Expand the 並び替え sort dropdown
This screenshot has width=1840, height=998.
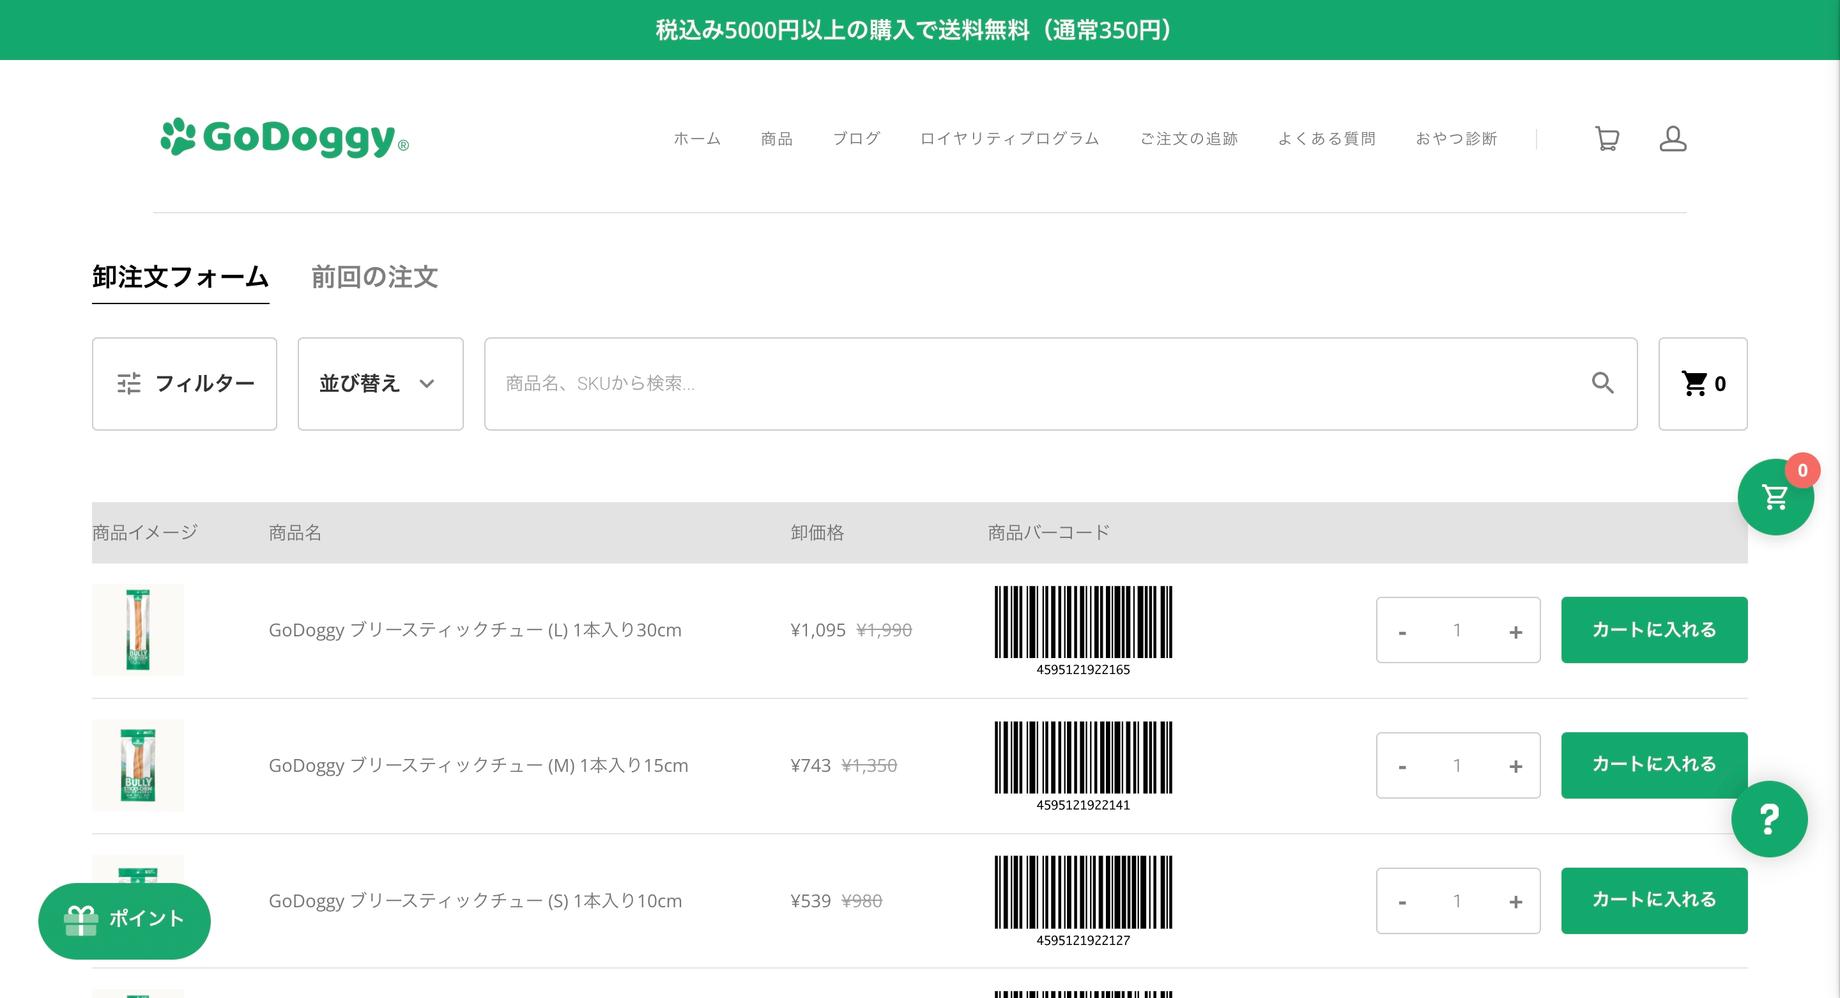[380, 383]
